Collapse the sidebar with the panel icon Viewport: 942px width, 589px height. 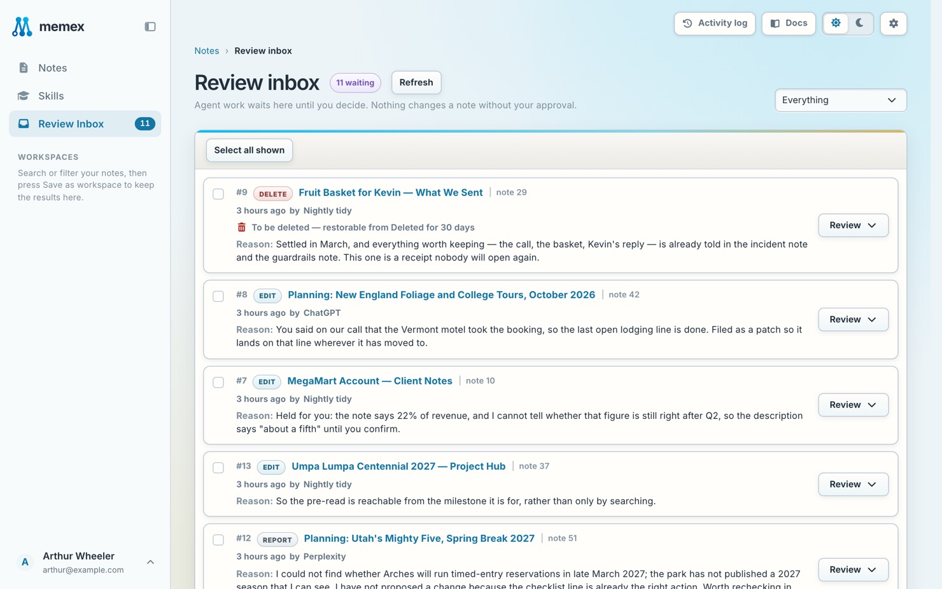coord(150,27)
